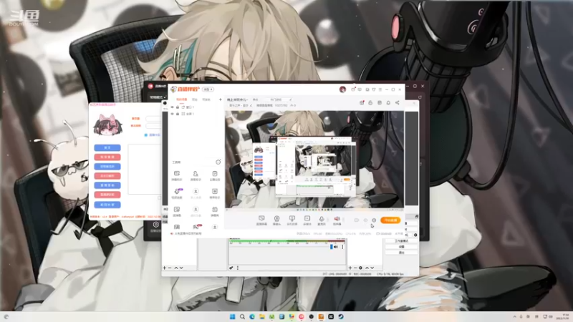Click red-dotted icon above preview
The width and height of the screenshot is (573, 322).
click(x=362, y=102)
